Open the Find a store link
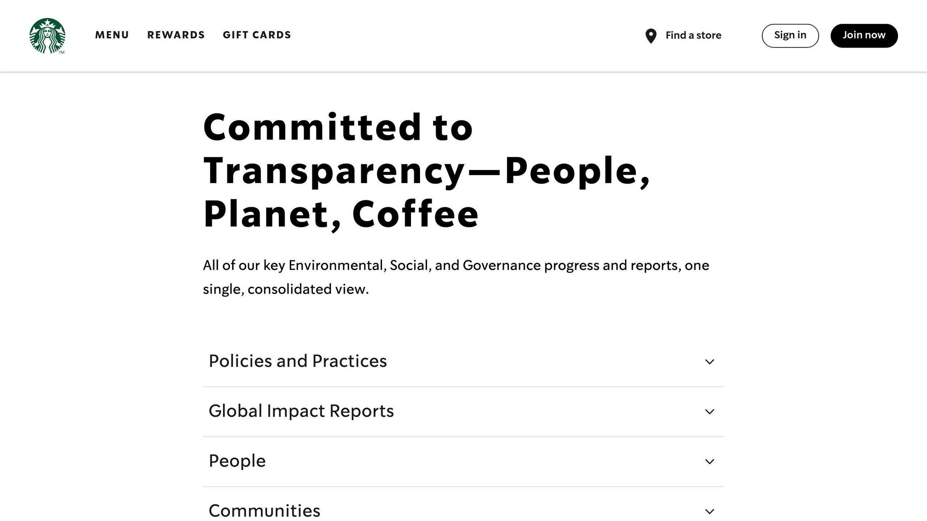The height and width of the screenshot is (521, 927). (x=693, y=35)
